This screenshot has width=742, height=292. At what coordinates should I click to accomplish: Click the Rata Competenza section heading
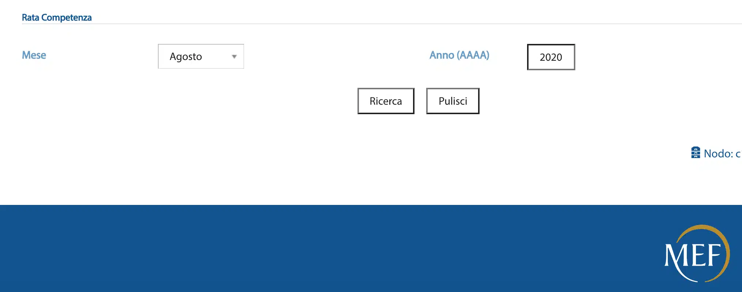(x=57, y=18)
